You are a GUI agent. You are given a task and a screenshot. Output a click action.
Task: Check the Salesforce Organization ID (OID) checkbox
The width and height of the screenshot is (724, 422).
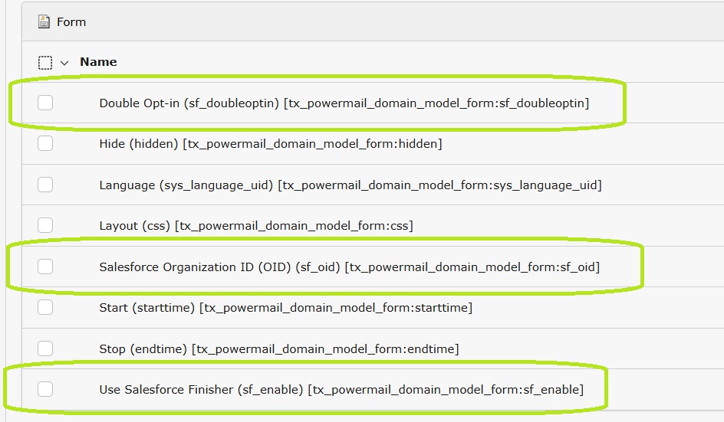tap(45, 266)
